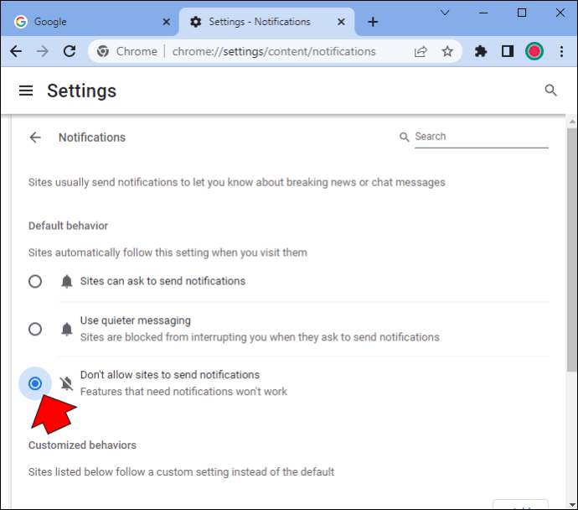Open a new tab with the plus button
Viewport: 578px width, 510px height.
(x=373, y=22)
